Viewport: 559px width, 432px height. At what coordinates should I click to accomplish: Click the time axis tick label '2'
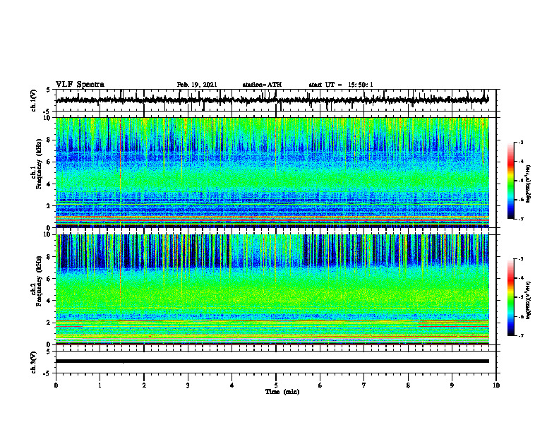coord(144,385)
